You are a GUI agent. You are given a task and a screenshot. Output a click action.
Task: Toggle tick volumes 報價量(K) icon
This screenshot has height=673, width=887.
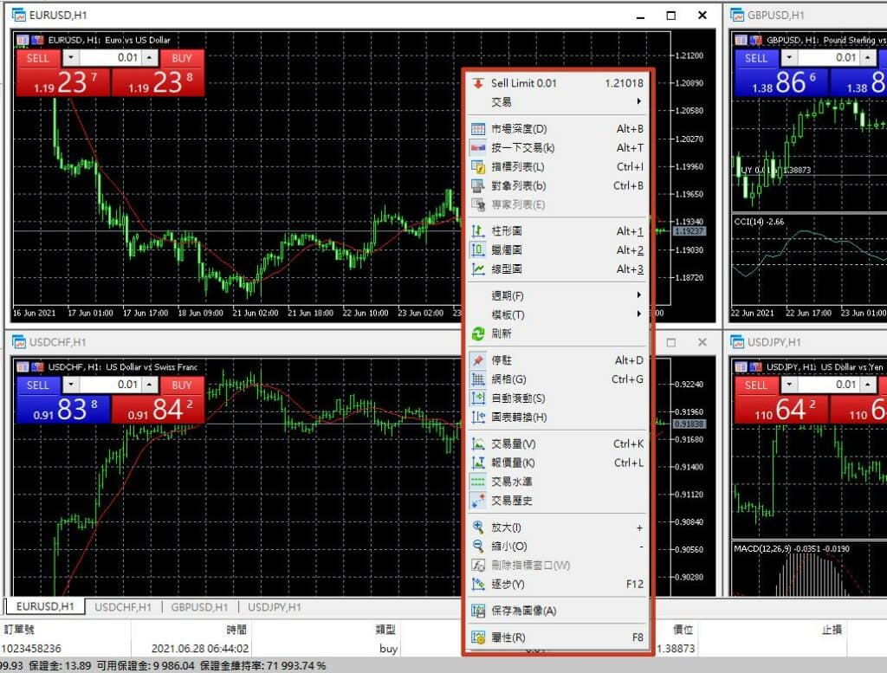click(478, 463)
